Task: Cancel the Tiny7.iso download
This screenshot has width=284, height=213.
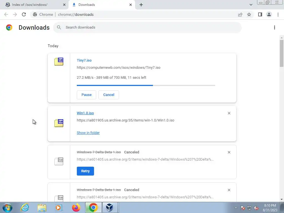Action: 109,95
